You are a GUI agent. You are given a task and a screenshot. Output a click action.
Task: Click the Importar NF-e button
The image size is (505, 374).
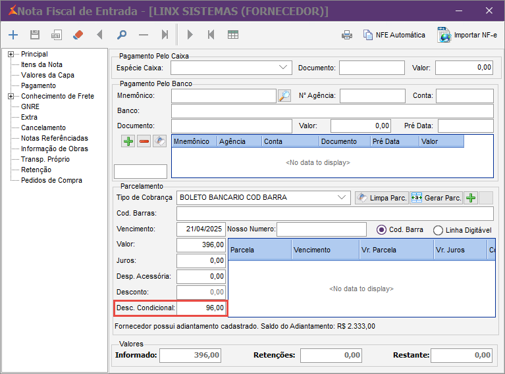[x=467, y=35]
